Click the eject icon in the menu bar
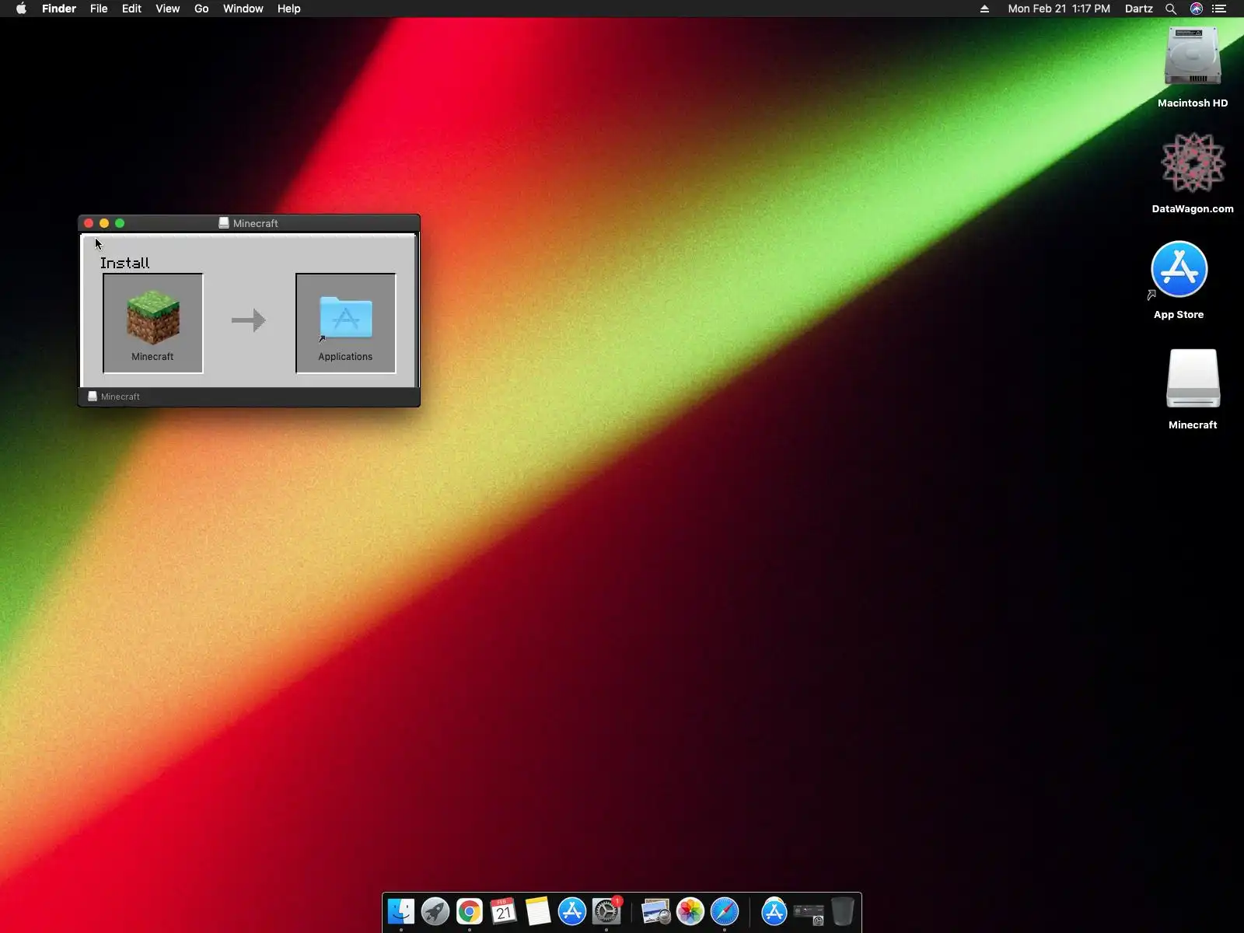The width and height of the screenshot is (1244, 933). click(x=984, y=9)
